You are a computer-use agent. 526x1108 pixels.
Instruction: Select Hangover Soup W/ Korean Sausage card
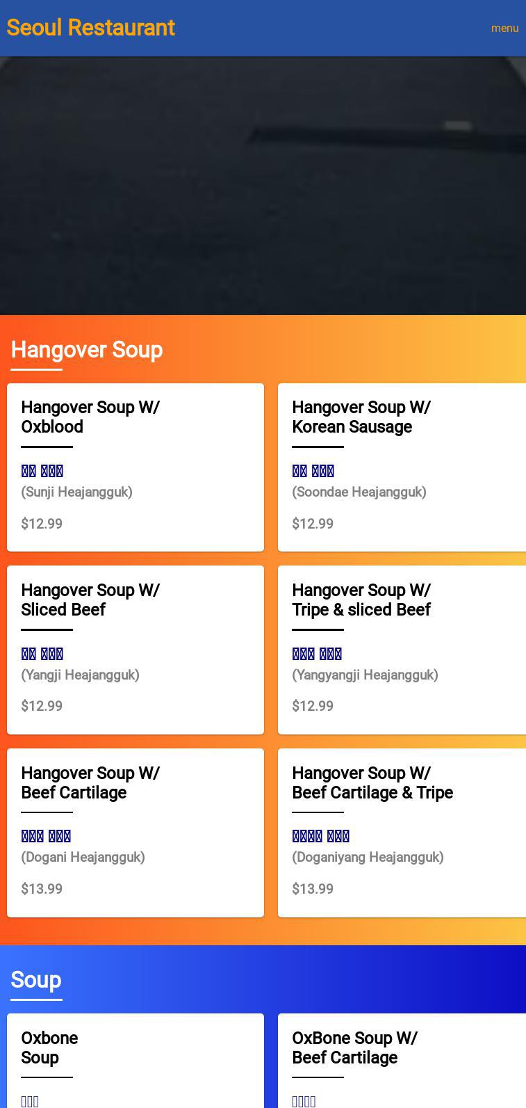pos(402,467)
